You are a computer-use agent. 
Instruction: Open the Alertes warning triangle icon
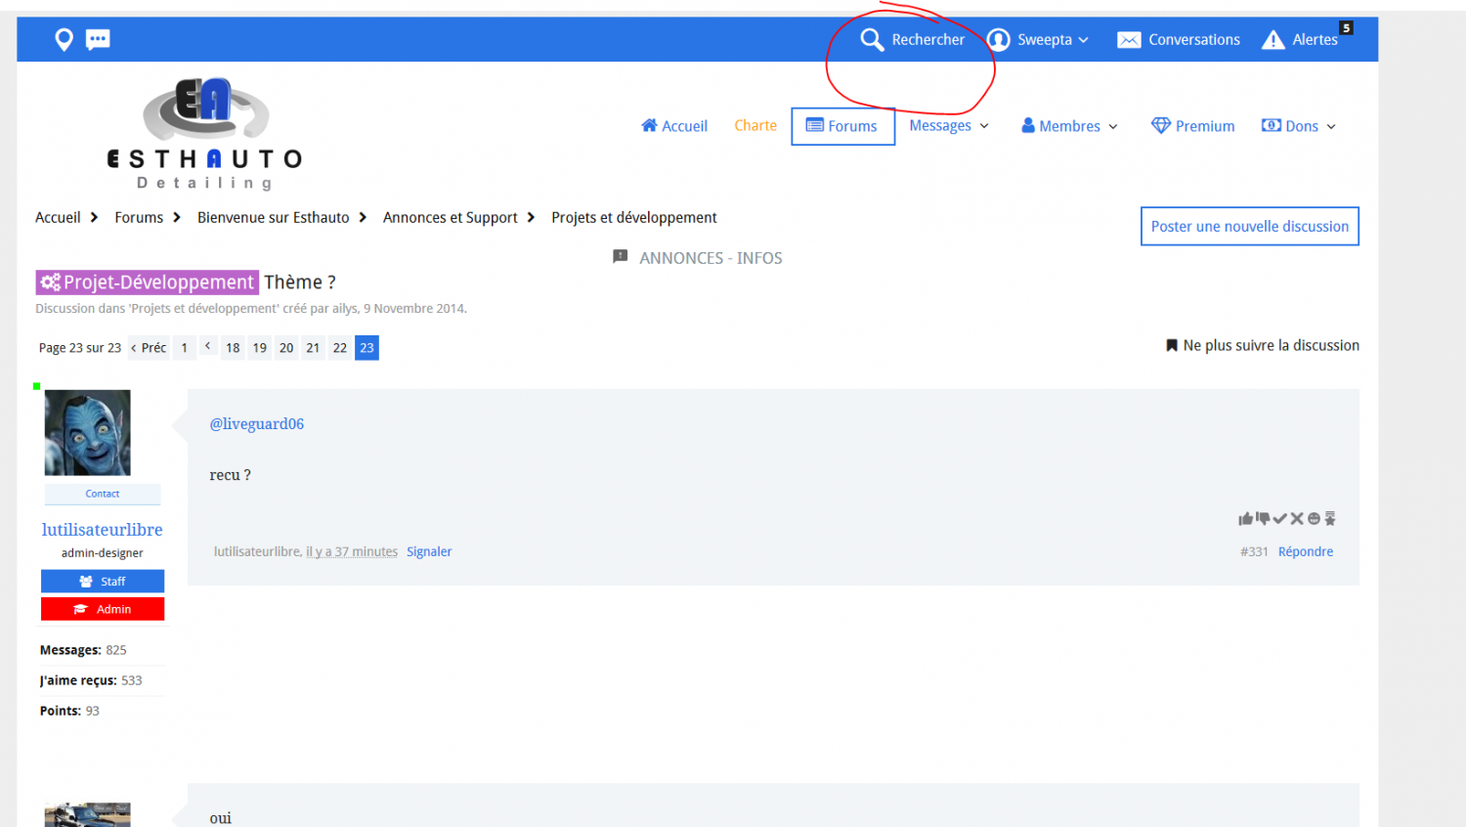tap(1272, 40)
